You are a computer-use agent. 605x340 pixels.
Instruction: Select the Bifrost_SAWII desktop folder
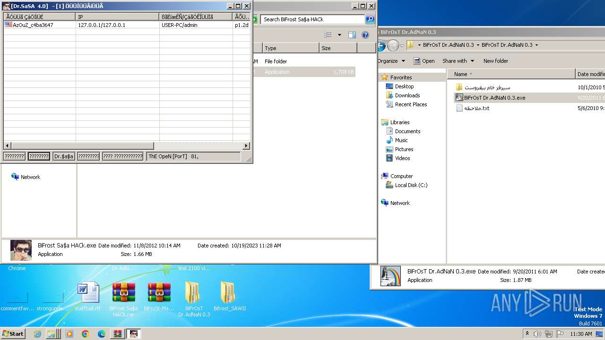tap(230, 297)
